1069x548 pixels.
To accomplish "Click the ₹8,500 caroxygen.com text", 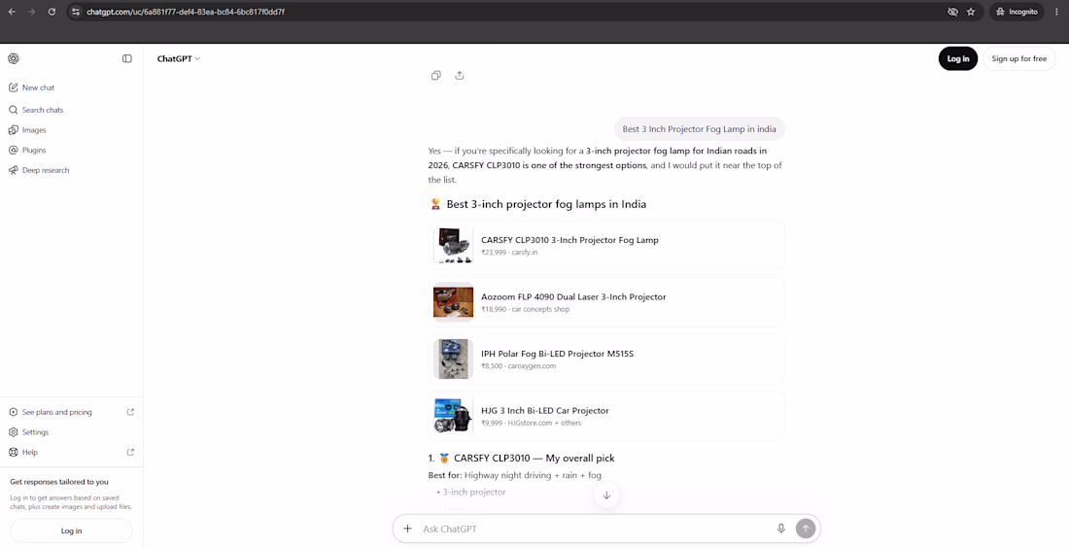I will coord(518,366).
